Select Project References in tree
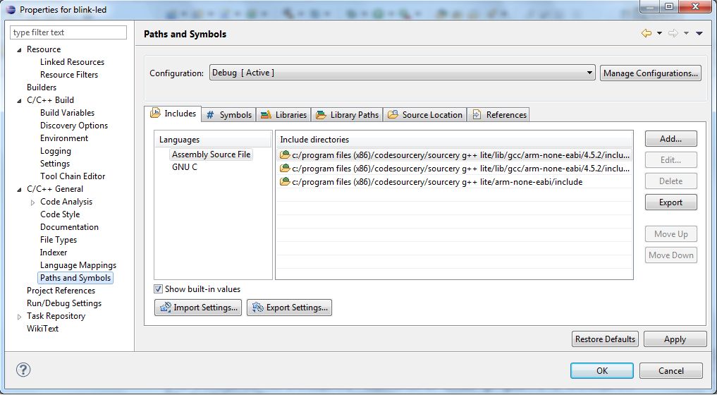This screenshot has height=395, width=717. [x=61, y=291]
